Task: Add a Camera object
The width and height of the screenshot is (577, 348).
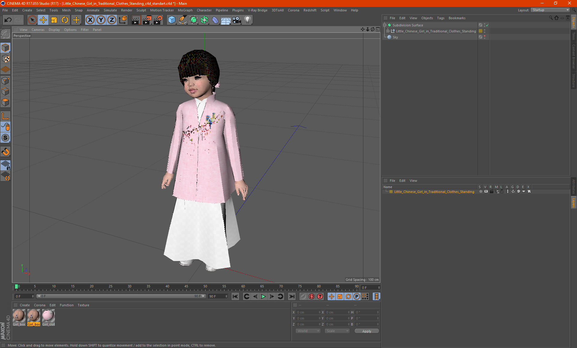Action: (237, 20)
